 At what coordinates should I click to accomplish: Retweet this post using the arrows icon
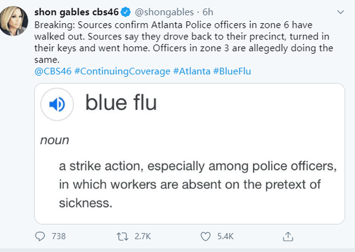point(123,236)
